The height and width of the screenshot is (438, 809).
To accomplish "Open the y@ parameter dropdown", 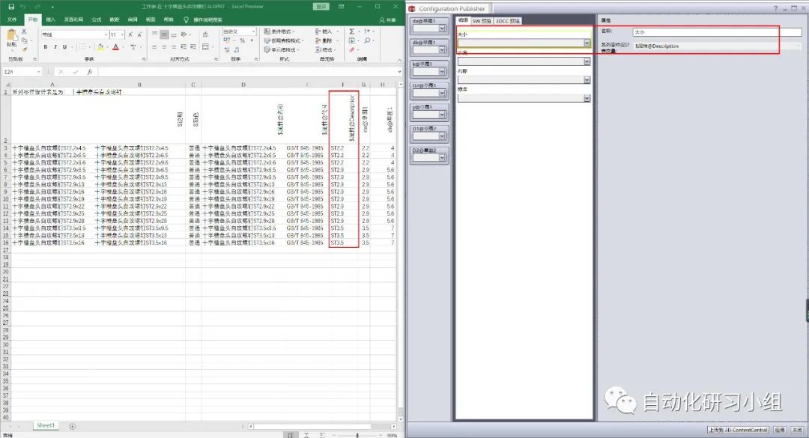I will tap(442, 115).
